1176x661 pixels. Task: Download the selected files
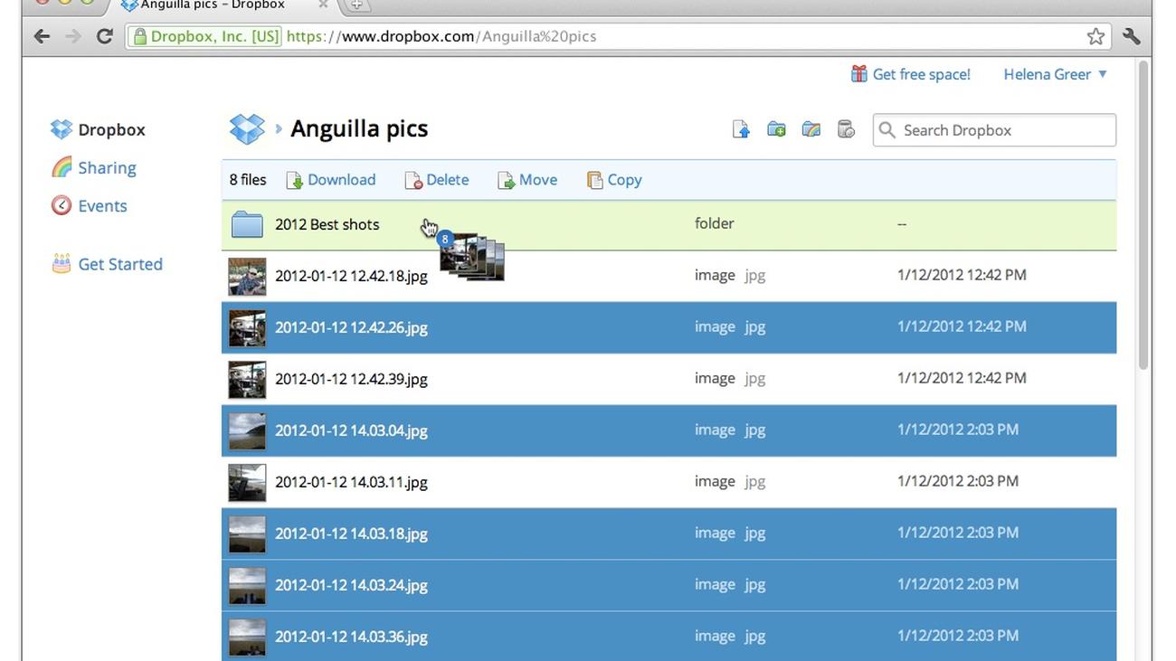click(x=331, y=180)
